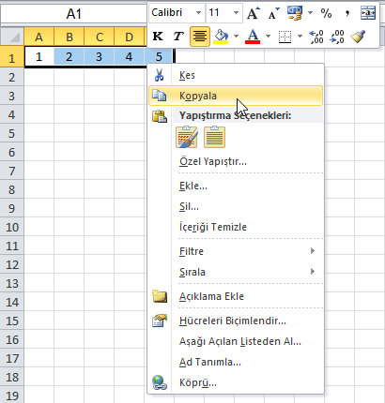The image size is (385, 403).
Task: Click the Kes scissors icon
Action: [x=159, y=75]
